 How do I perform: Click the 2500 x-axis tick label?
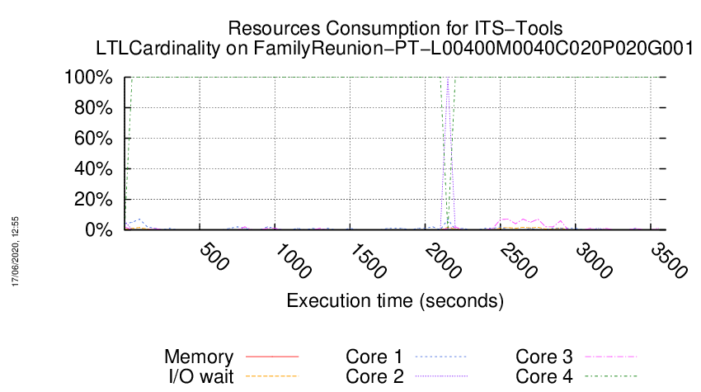(518, 261)
